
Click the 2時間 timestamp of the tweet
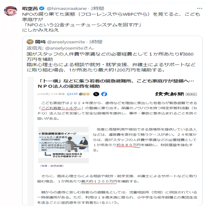click(97, 8)
